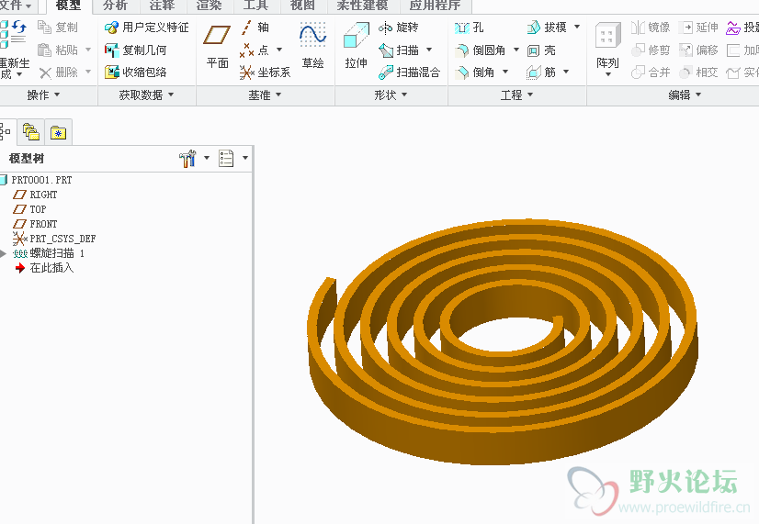Open the Engineering (工程) group dropdown
The image size is (759, 524).
tap(516, 95)
